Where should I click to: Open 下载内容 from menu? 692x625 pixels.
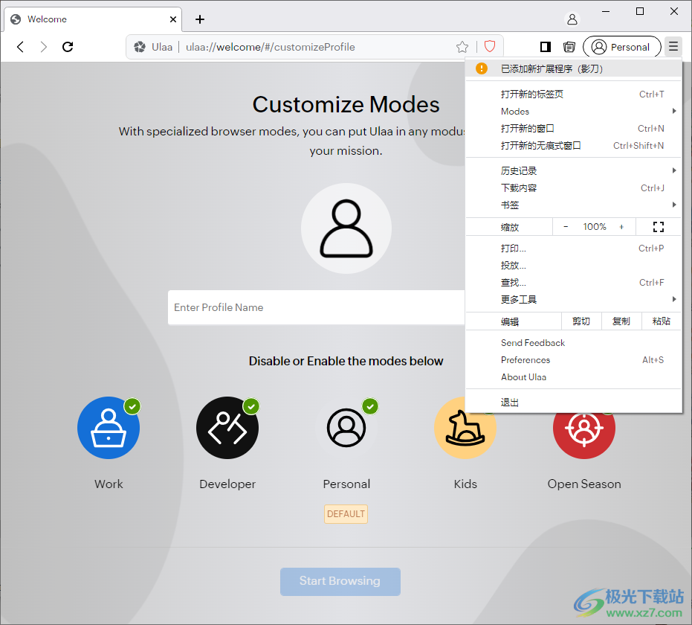click(x=573, y=188)
